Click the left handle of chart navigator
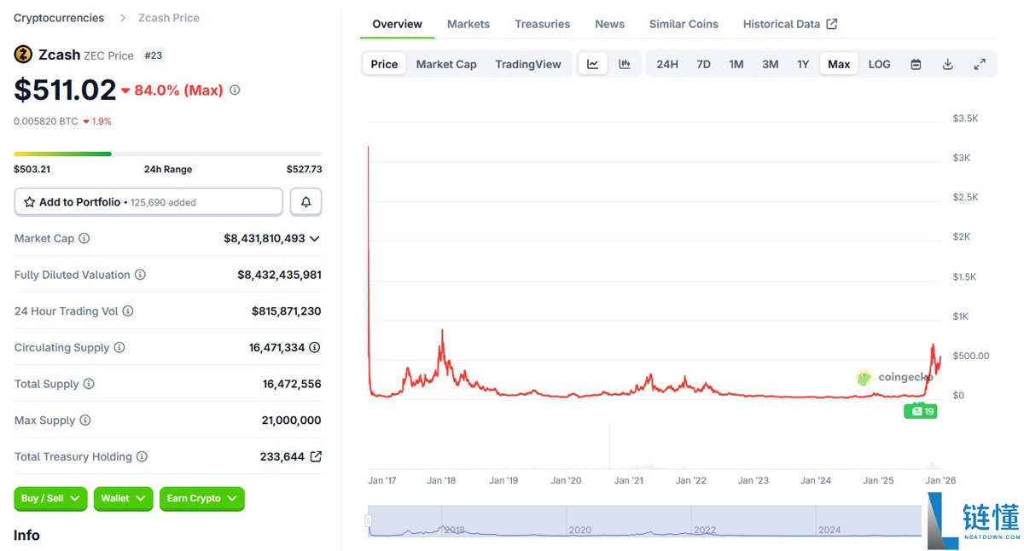The width and height of the screenshot is (1024, 551). [x=369, y=520]
